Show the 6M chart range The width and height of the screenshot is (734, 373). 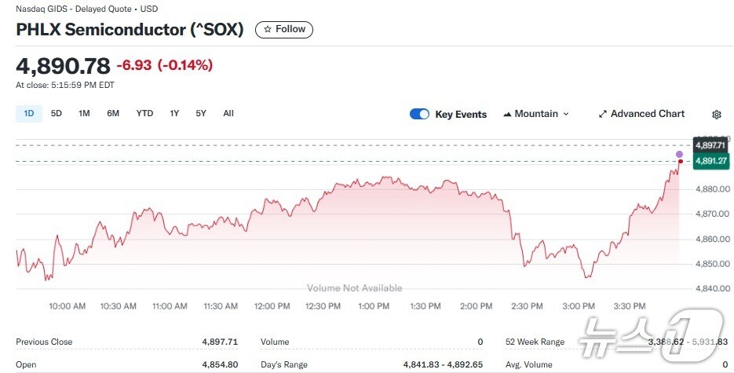click(113, 113)
